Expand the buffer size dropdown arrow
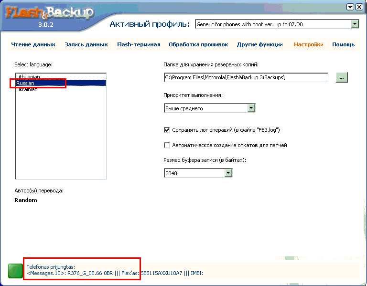Screen dimensions: 367x286 pos(228,173)
